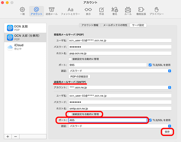Open フォントとカラー preferences
This screenshot has height=142, width=181.
coord(70,11)
